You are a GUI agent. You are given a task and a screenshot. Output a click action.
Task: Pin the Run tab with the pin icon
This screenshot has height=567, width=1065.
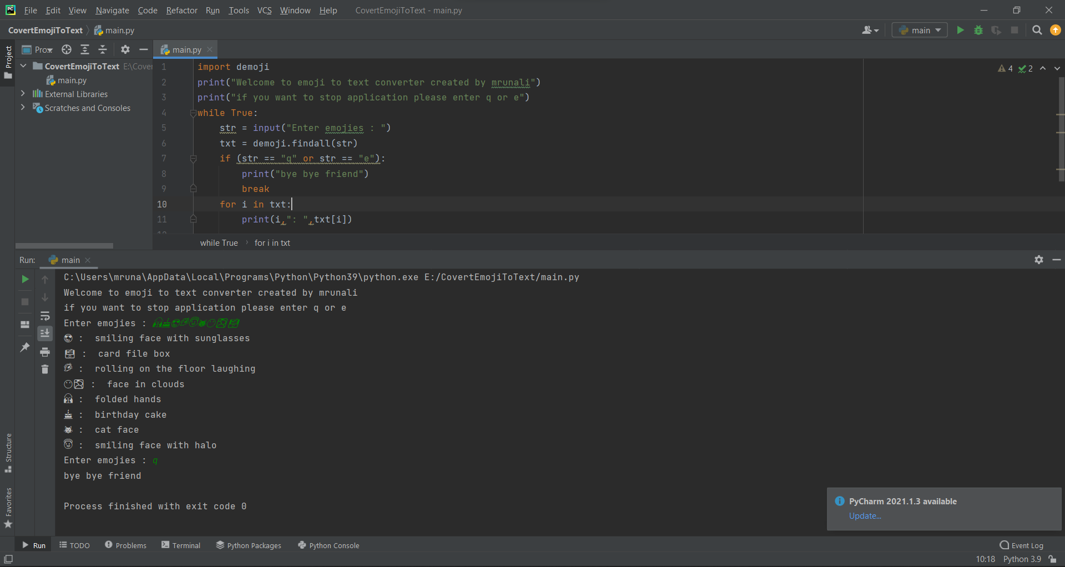click(25, 347)
